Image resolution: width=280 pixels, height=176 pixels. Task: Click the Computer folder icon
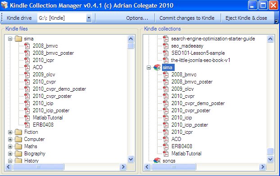(x=18, y=139)
